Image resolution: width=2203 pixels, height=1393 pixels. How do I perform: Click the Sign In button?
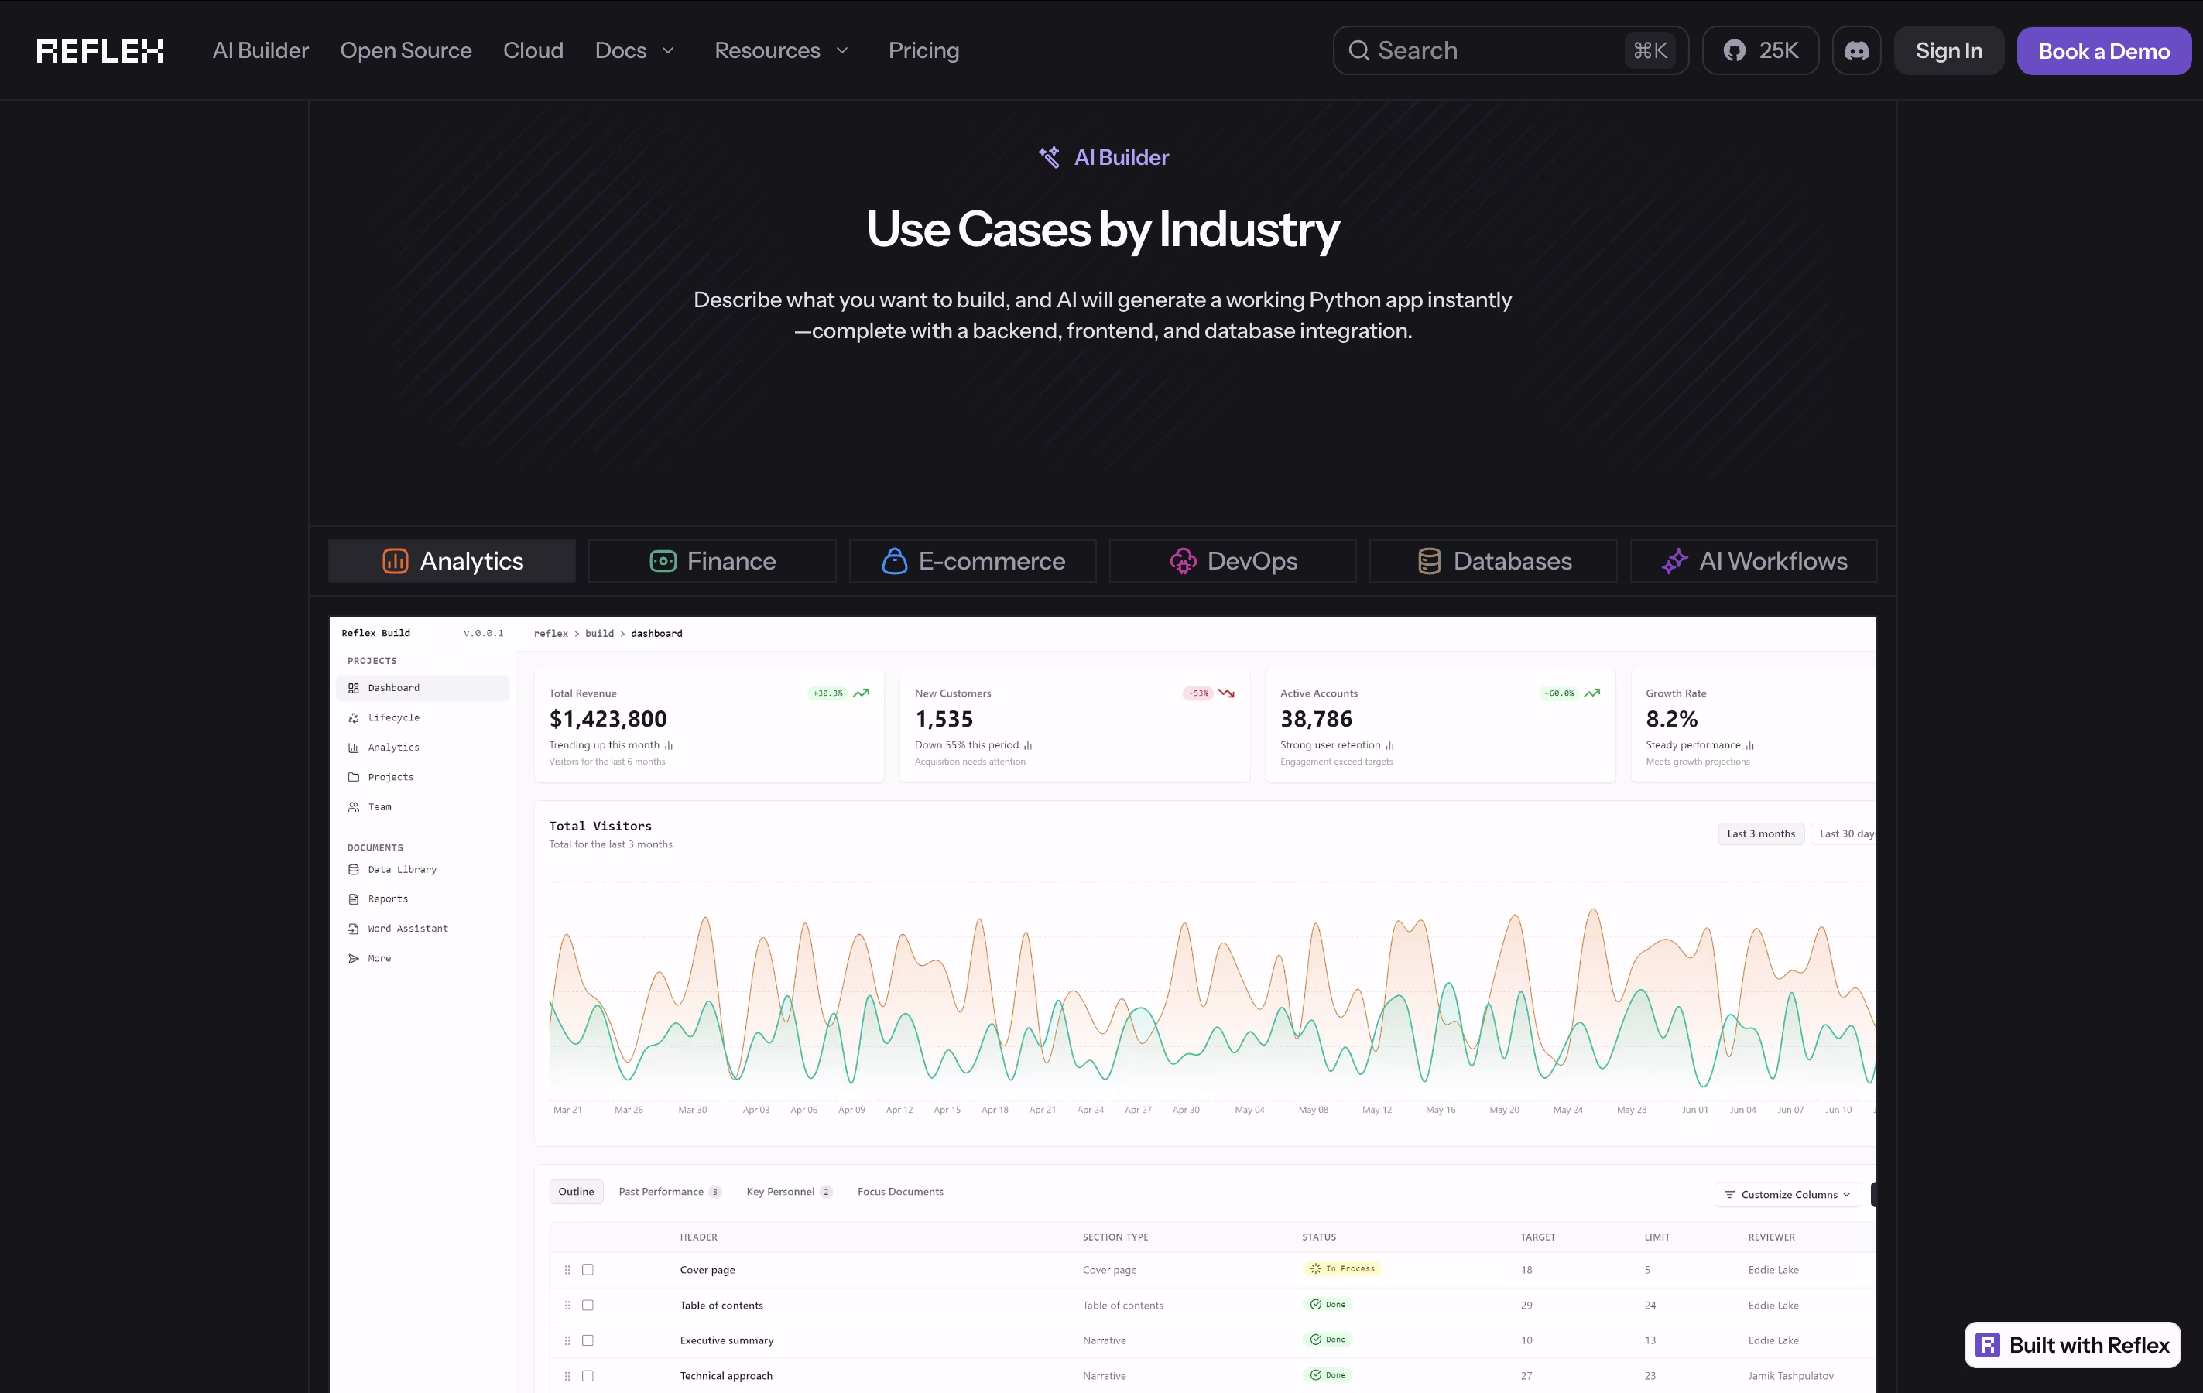click(x=1948, y=50)
